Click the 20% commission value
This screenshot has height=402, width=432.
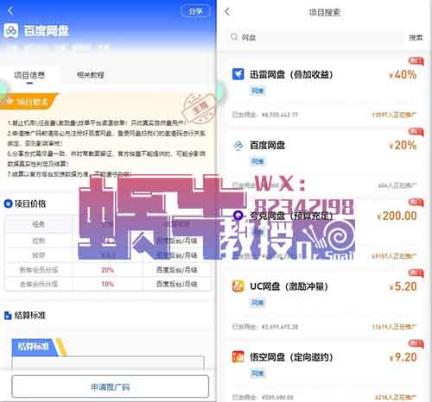tap(403, 145)
